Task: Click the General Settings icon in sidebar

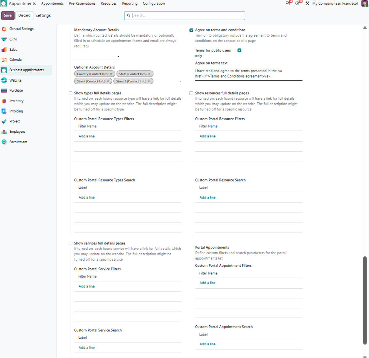Action: click(4, 29)
